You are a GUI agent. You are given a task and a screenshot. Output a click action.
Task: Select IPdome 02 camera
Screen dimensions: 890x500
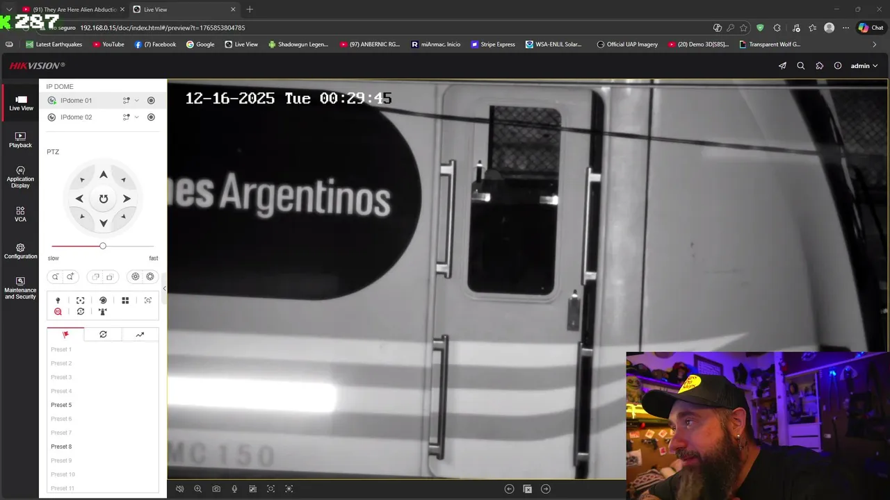point(76,117)
